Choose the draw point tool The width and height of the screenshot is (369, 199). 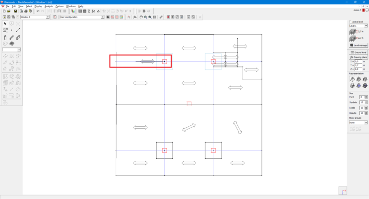tap(12, 30)
